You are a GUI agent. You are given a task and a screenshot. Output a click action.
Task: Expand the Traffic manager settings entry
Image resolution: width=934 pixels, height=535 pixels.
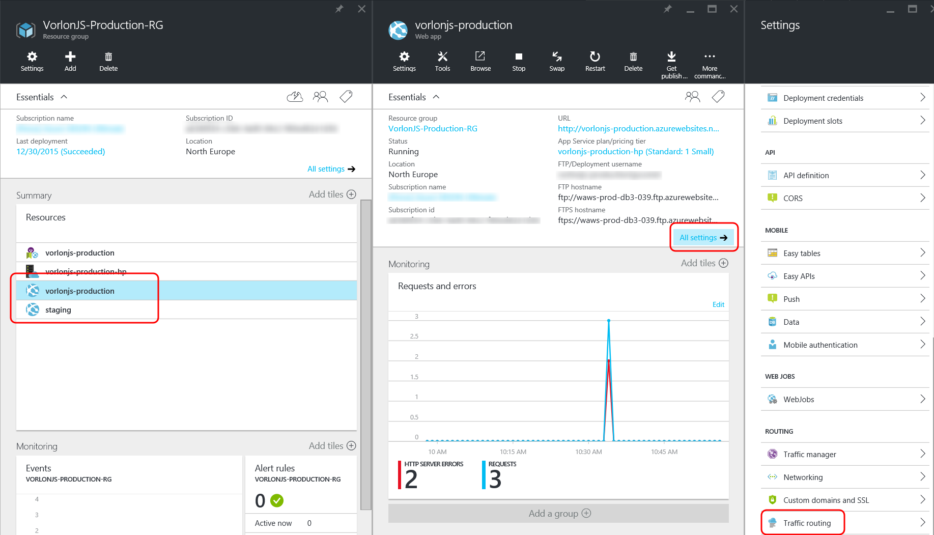click(844, 454)
